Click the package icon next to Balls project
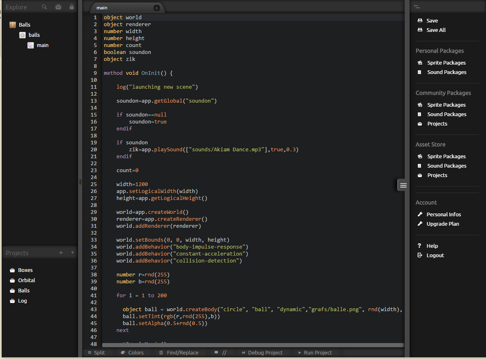 point(12,25)
